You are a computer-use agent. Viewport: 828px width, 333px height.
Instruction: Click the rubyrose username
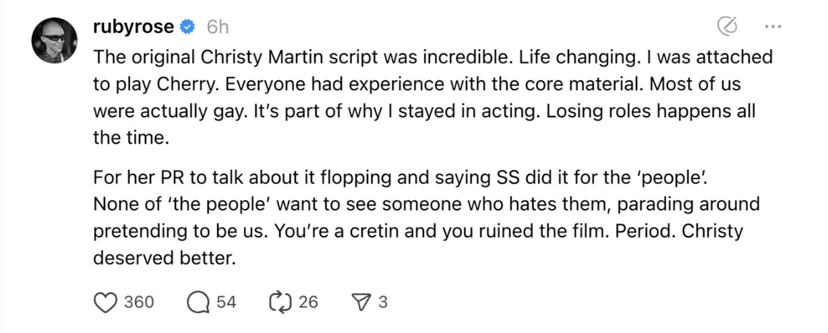click(134, 27)
